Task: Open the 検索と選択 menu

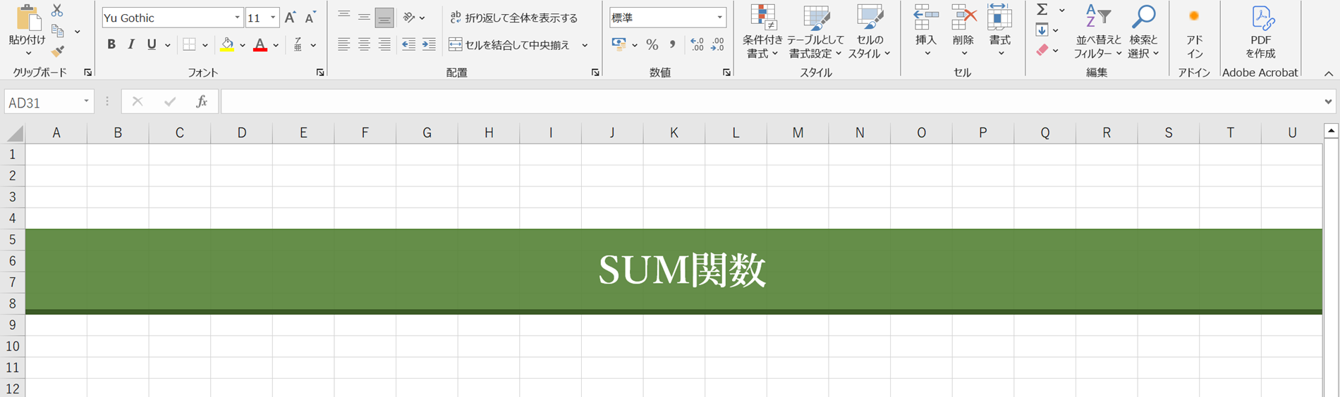Action: [x=1143, y=32]
